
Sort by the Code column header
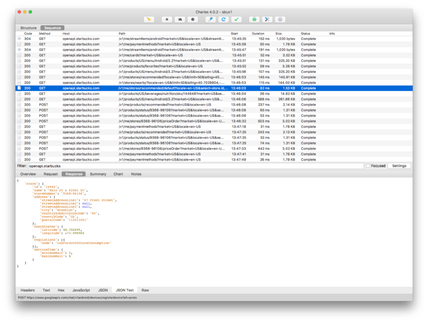28,33
